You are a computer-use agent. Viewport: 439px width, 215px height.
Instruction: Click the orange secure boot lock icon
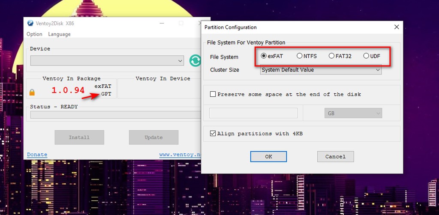tap(32, 92)
